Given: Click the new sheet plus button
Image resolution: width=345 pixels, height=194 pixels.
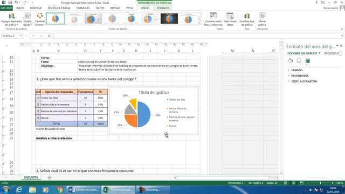Looking at the screenshot, I should coord(50,177).
